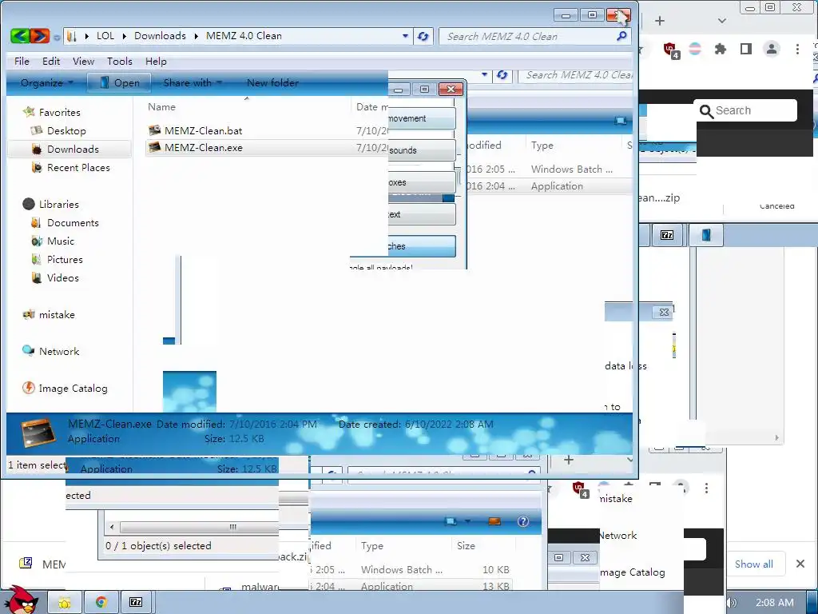Click the Favorites star icon
The width and height of the screenshot is (818, 614).
coord(30,112)
